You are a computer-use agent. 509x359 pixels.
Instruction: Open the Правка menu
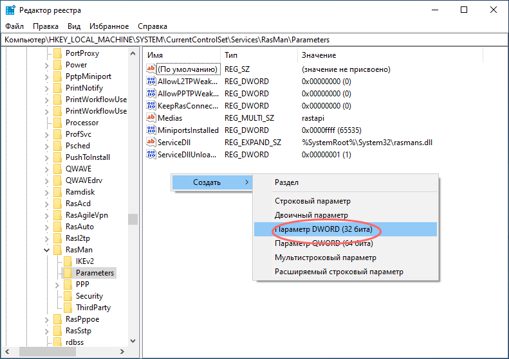click(46, 26)
